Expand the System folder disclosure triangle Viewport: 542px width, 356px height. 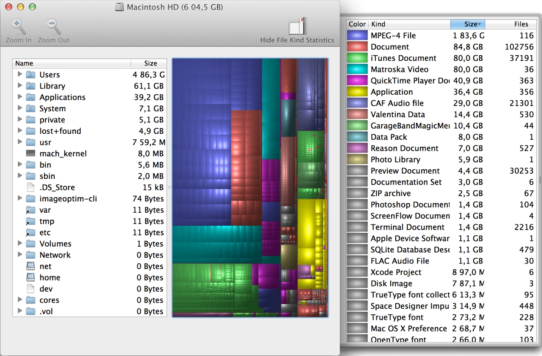coord(20,108)
